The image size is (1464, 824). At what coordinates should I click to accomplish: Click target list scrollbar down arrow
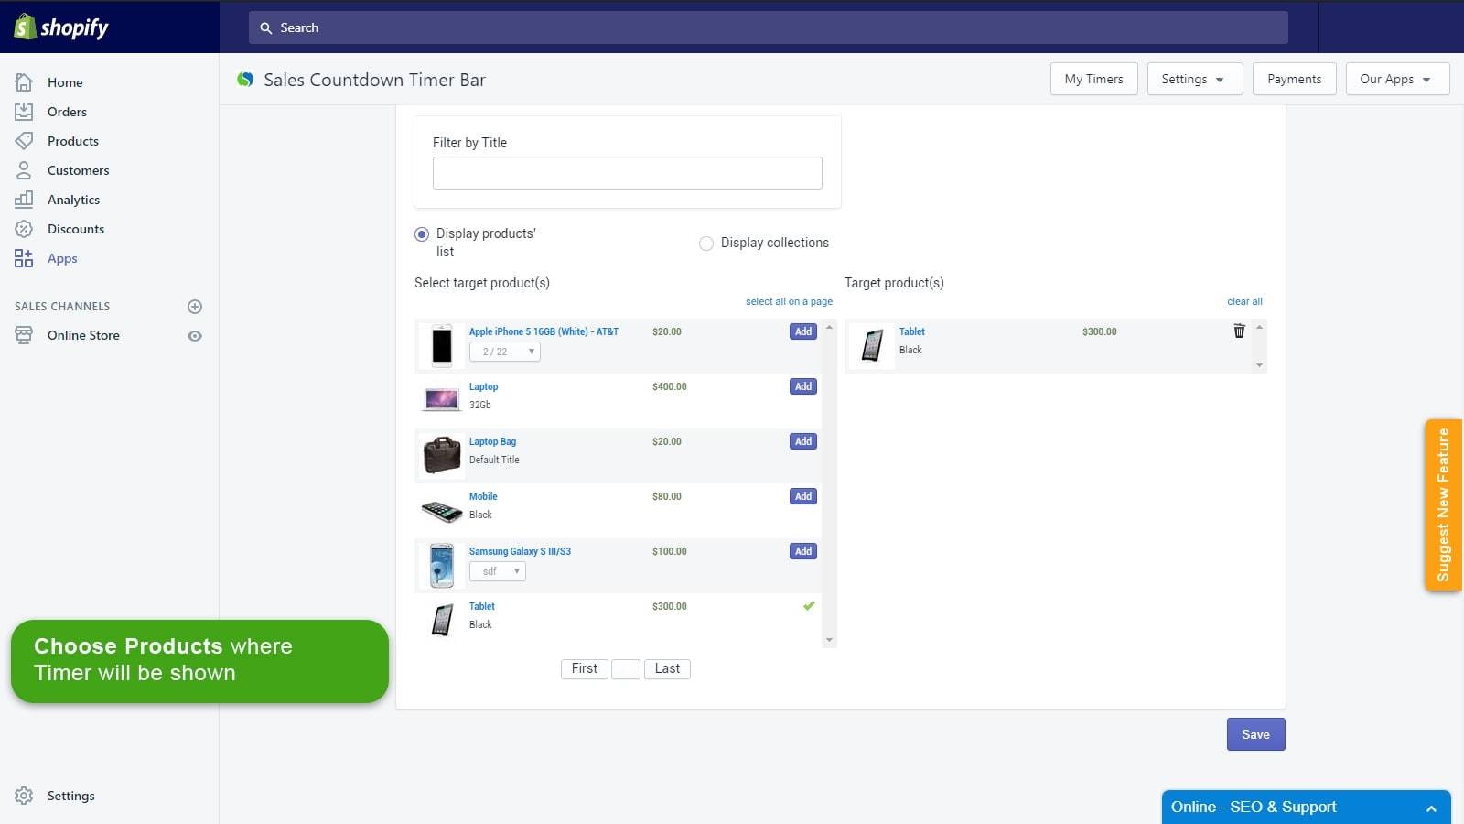(x=1259, y=365)
